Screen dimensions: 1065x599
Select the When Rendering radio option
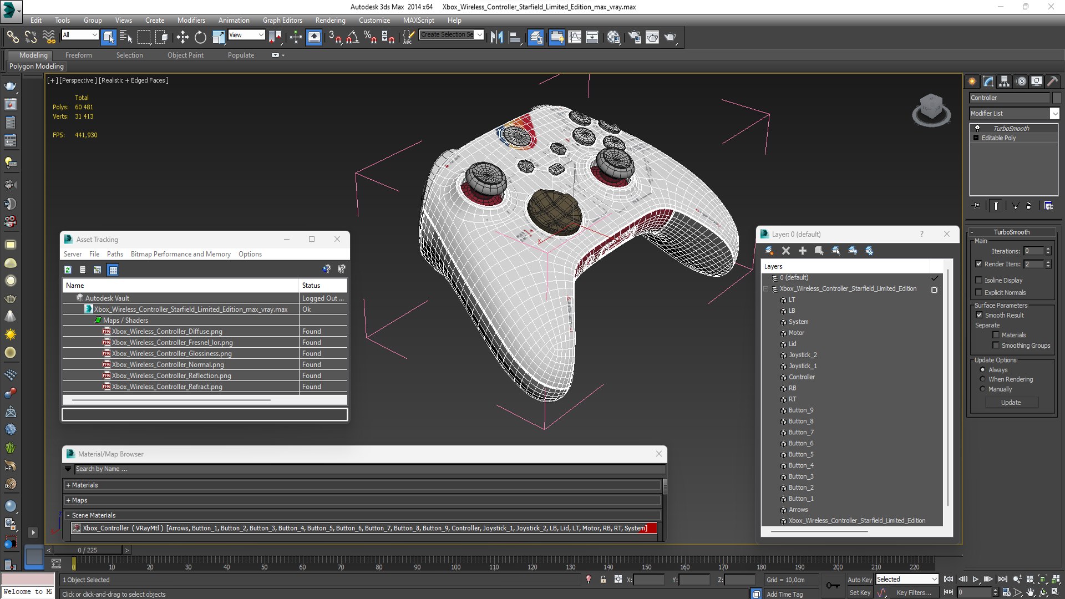click(x=982, y=379)
